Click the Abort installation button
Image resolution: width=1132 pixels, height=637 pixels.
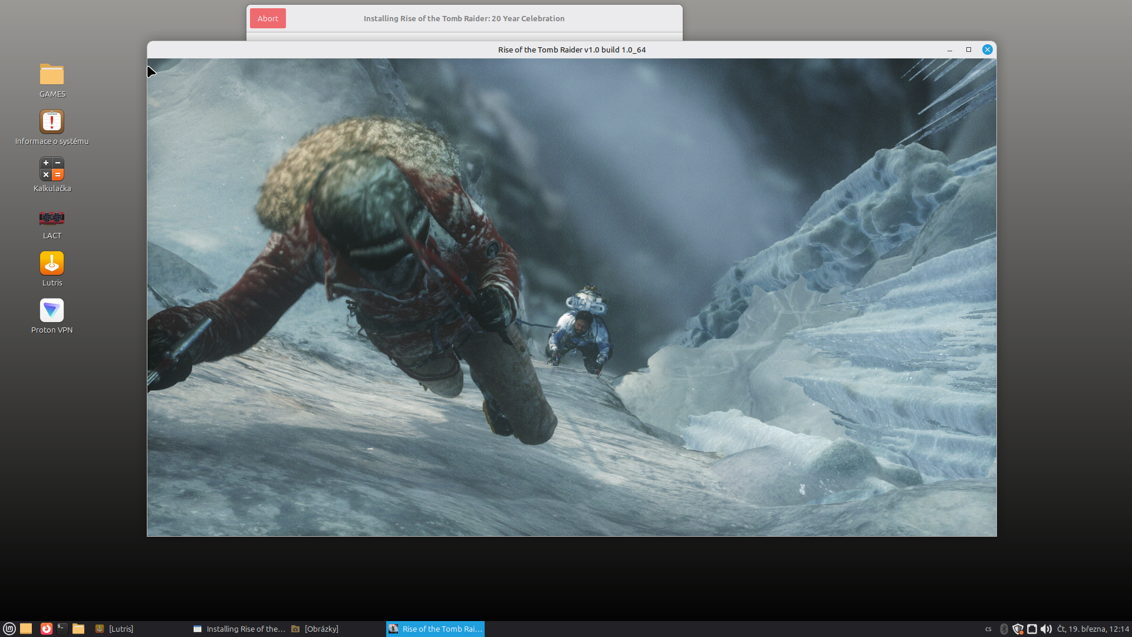[268, 18]
